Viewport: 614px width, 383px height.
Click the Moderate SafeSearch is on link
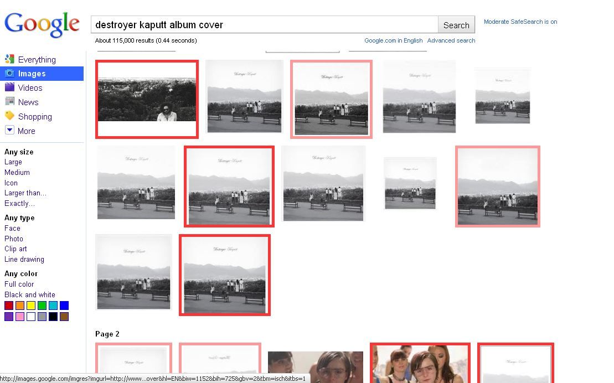520,22
